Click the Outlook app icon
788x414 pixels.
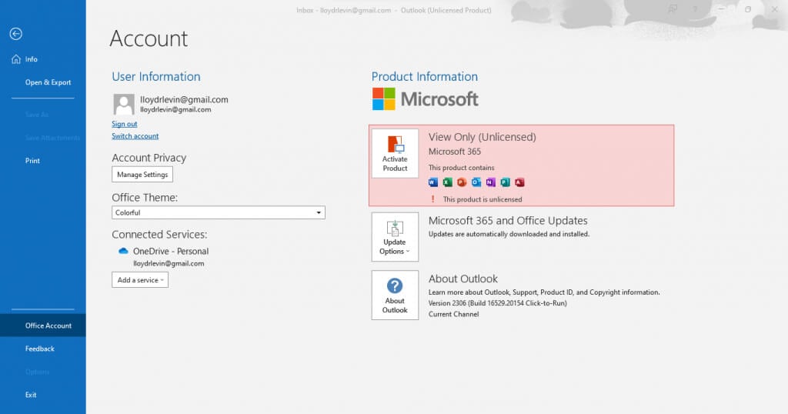click(x=476, y=182)
